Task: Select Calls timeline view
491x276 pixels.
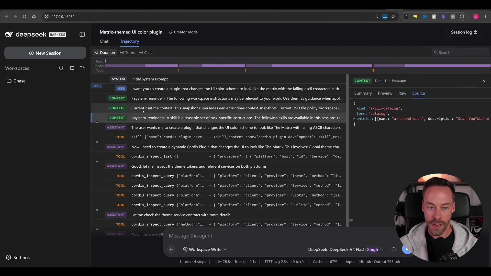Action: tap(146, 53)
